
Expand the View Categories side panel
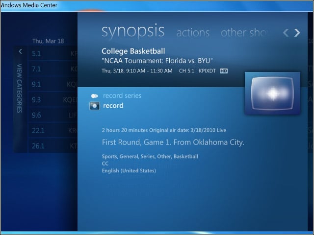point(20,88)
